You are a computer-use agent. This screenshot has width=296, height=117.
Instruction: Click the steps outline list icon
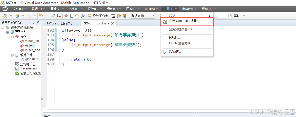[x=113, y=16]
